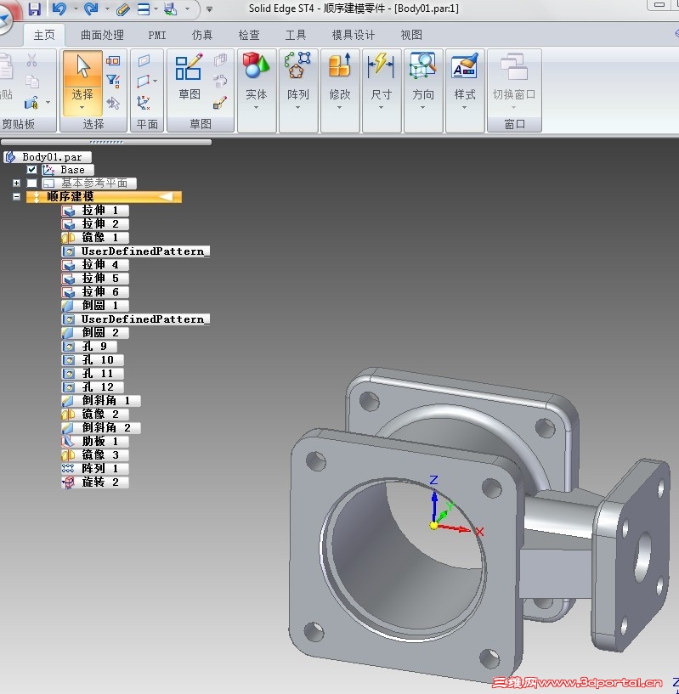
Task: Open the Undo history dropdown arrow
Action: pyautogui.click(x=76, y=8)
